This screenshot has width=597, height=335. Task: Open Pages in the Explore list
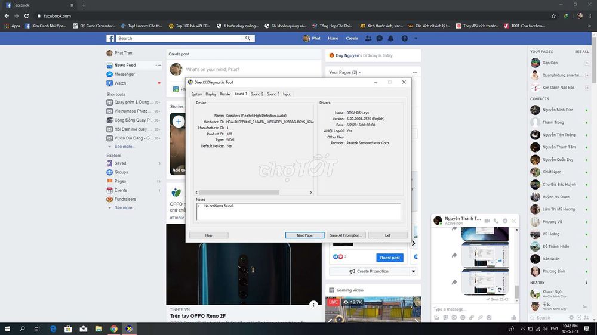coord(120,181)
